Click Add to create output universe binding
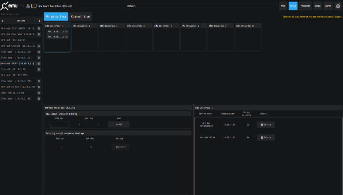This screenshot has width=343, height=195. tap(119, 124)
